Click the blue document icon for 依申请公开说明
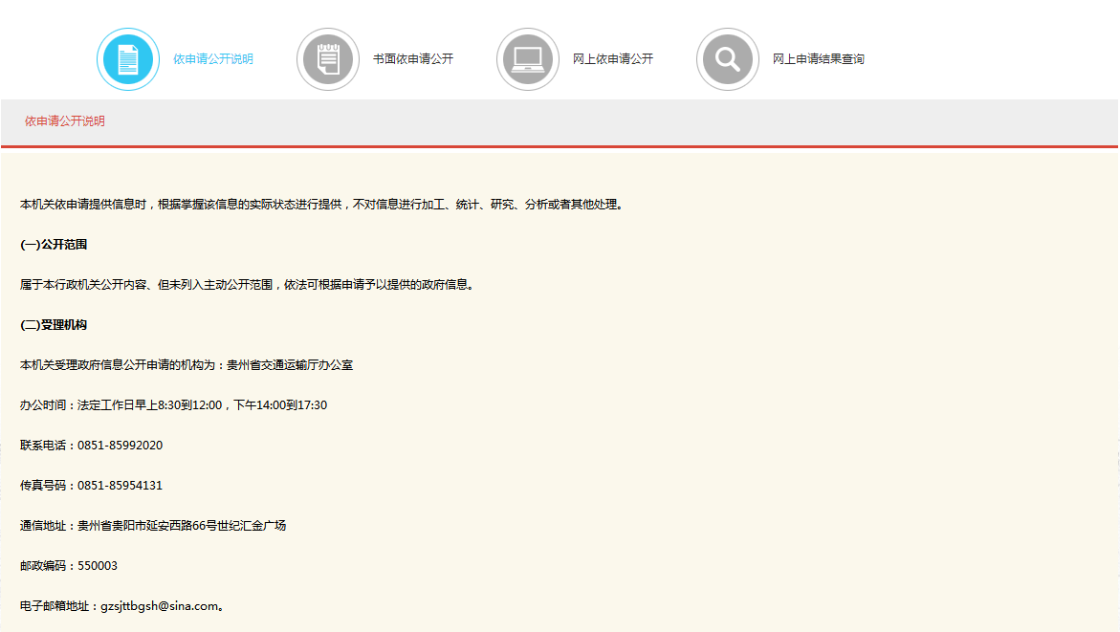This screenshot has width=1120, height=632. pyautogui.click(x=128, y=59)
